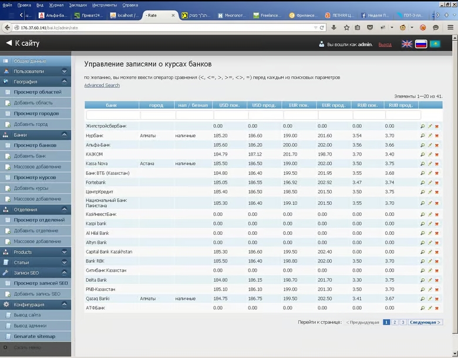
Task: Collapse the Конфигурация sidebar section
Action: [x=63, y=305]
